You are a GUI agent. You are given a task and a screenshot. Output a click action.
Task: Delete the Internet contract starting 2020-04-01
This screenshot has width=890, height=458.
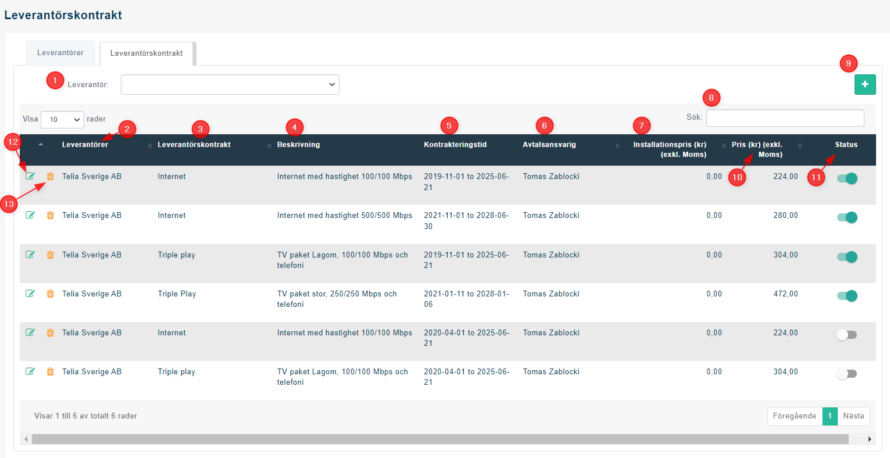click(50, 332)
